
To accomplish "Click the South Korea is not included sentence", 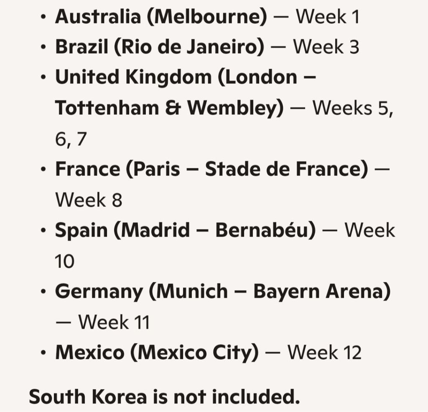I will point(164,397).
